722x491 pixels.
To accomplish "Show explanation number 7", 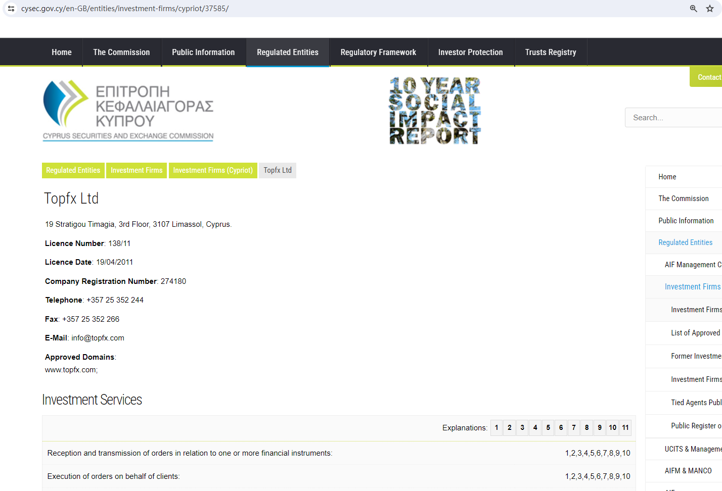I will [x=574, y=428].
